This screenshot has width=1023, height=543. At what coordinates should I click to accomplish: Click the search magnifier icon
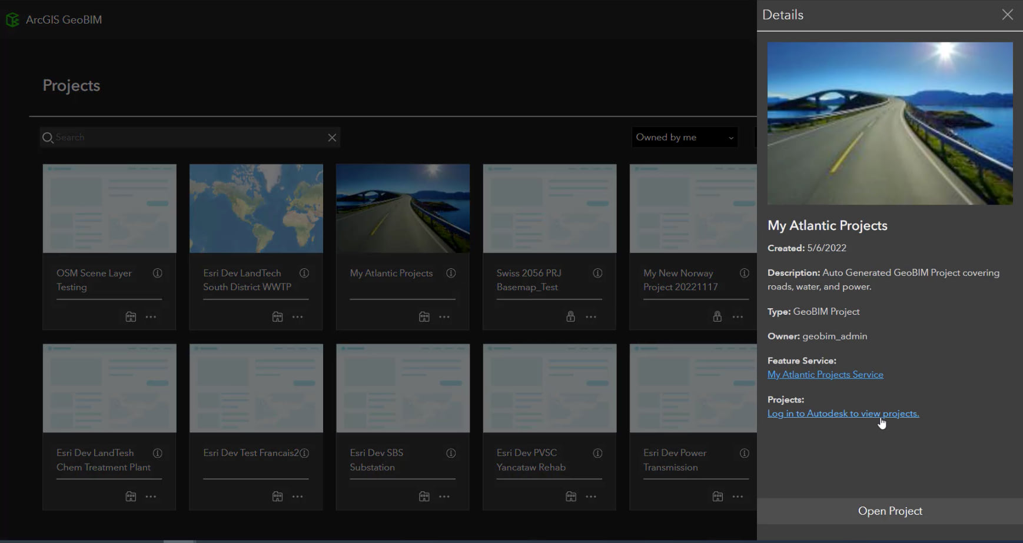(x=48, y=138)
